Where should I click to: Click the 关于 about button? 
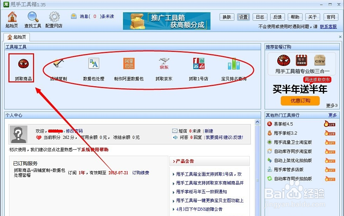click(312, 17)
